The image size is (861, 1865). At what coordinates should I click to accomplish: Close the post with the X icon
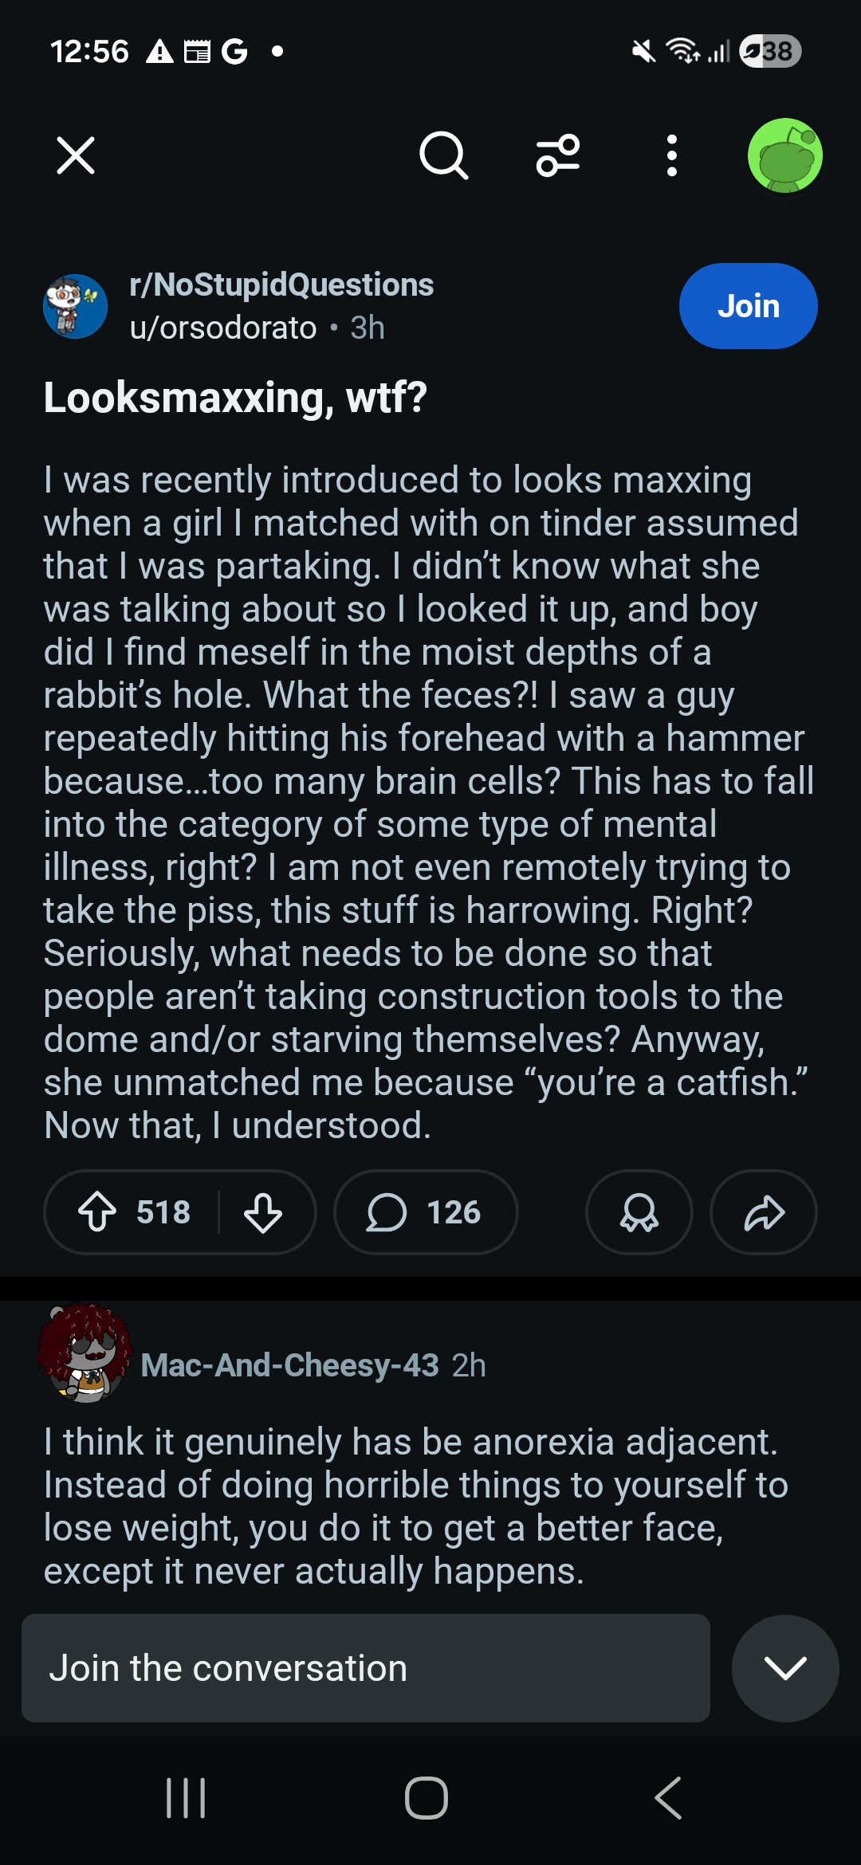(76, 155)
